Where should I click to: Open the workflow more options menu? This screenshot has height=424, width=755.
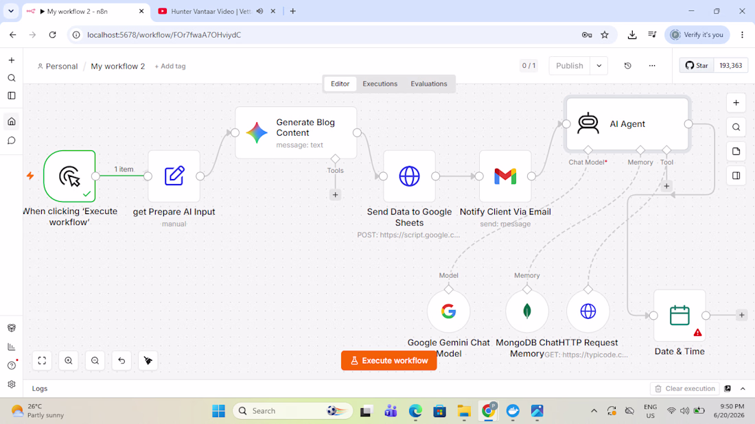click(x=652, y=65)
